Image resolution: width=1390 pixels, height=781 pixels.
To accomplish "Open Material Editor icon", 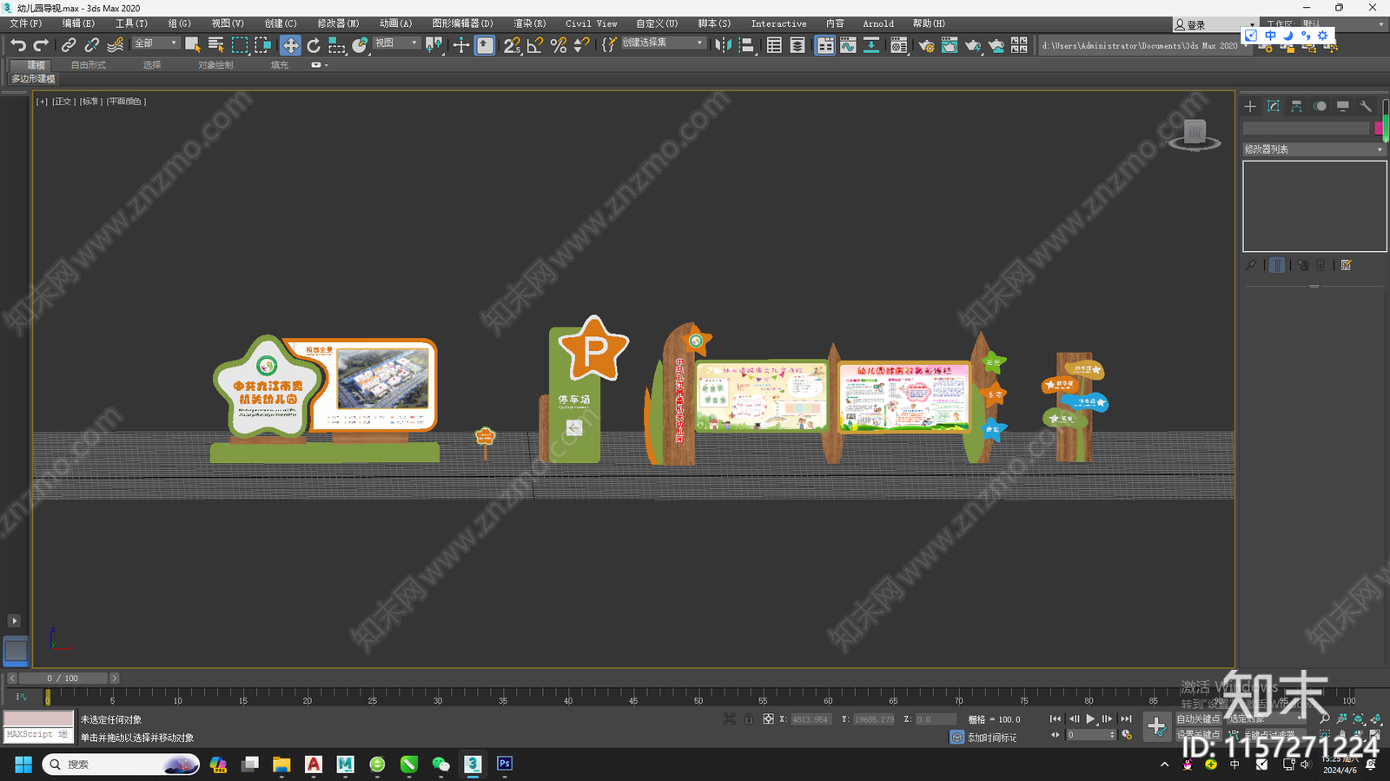I will coord(898,45).
